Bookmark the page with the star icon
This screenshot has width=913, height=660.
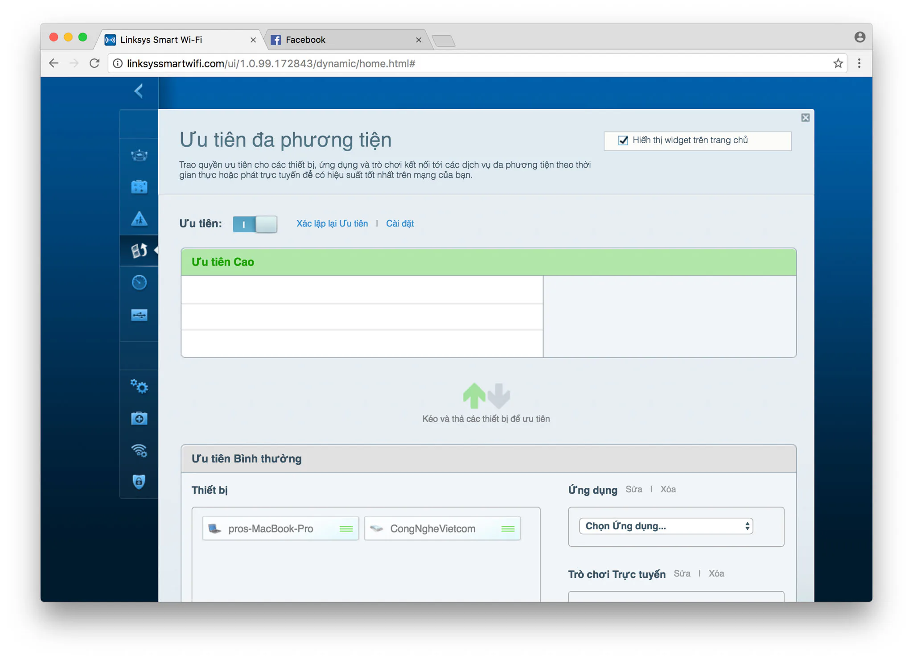coord(838,63)
